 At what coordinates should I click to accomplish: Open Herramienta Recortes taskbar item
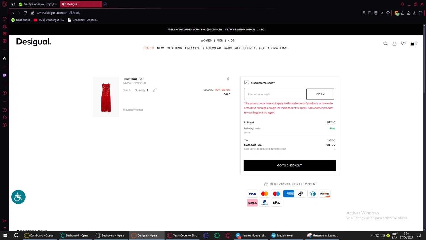[322, 235]
